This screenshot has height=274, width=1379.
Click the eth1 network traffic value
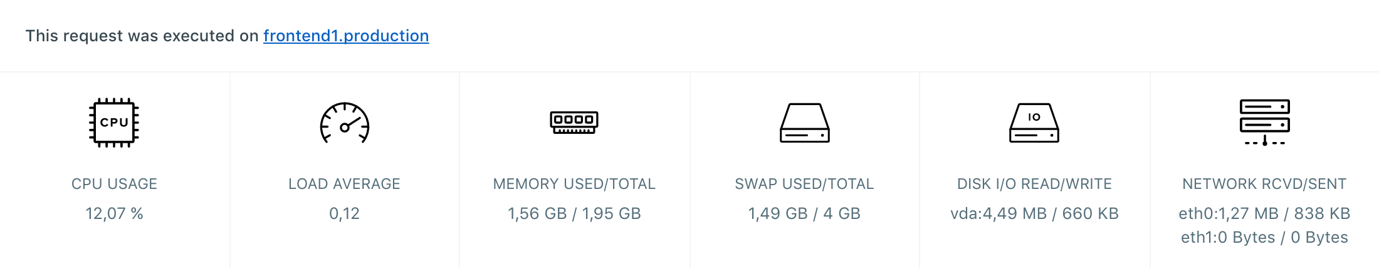(1264, 238)
